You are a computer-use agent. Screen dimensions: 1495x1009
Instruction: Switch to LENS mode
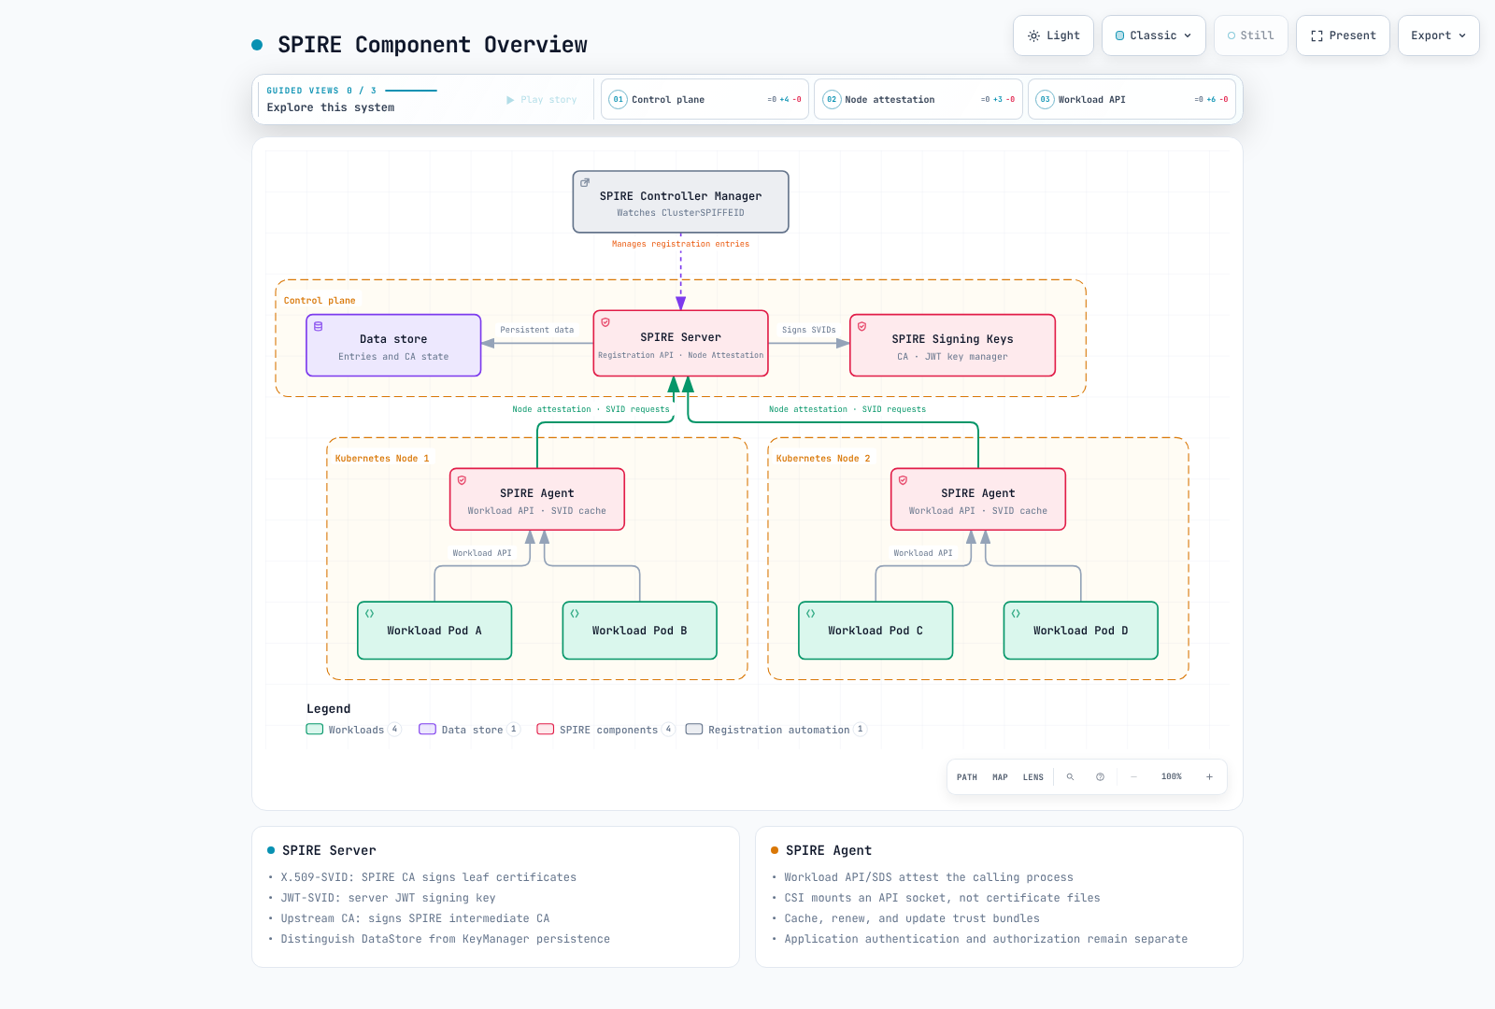point(1033,776)
